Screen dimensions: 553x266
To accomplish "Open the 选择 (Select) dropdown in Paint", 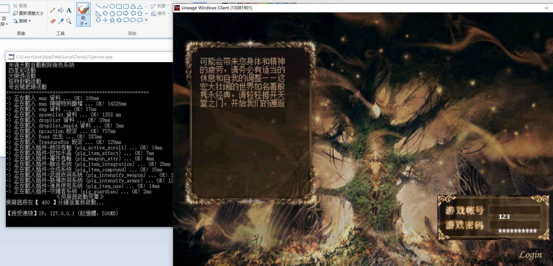I will tap(4, 21).
